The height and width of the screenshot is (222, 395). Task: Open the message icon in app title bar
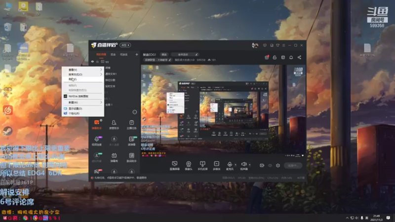[x=265, y=45]
